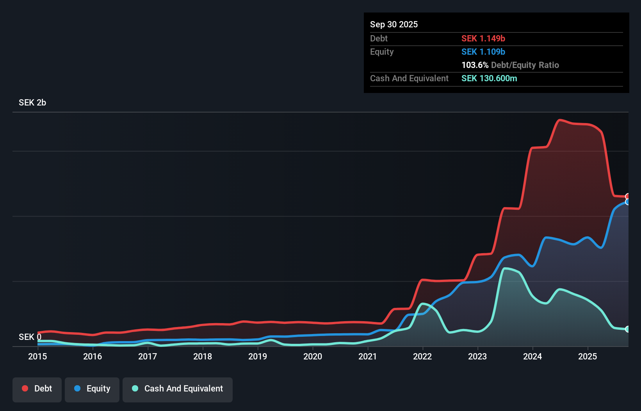Screen dimensions: 641x411
Task: Expand the Sep 30 2025 tooltip header
Action: tap(394, 24)
